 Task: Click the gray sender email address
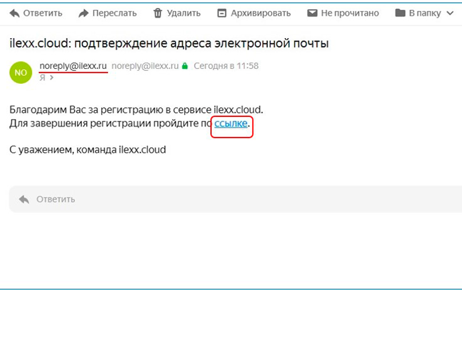145,66
